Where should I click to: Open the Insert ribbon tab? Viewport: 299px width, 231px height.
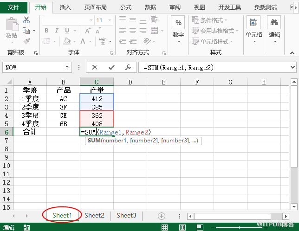click(x=65, y=7)
